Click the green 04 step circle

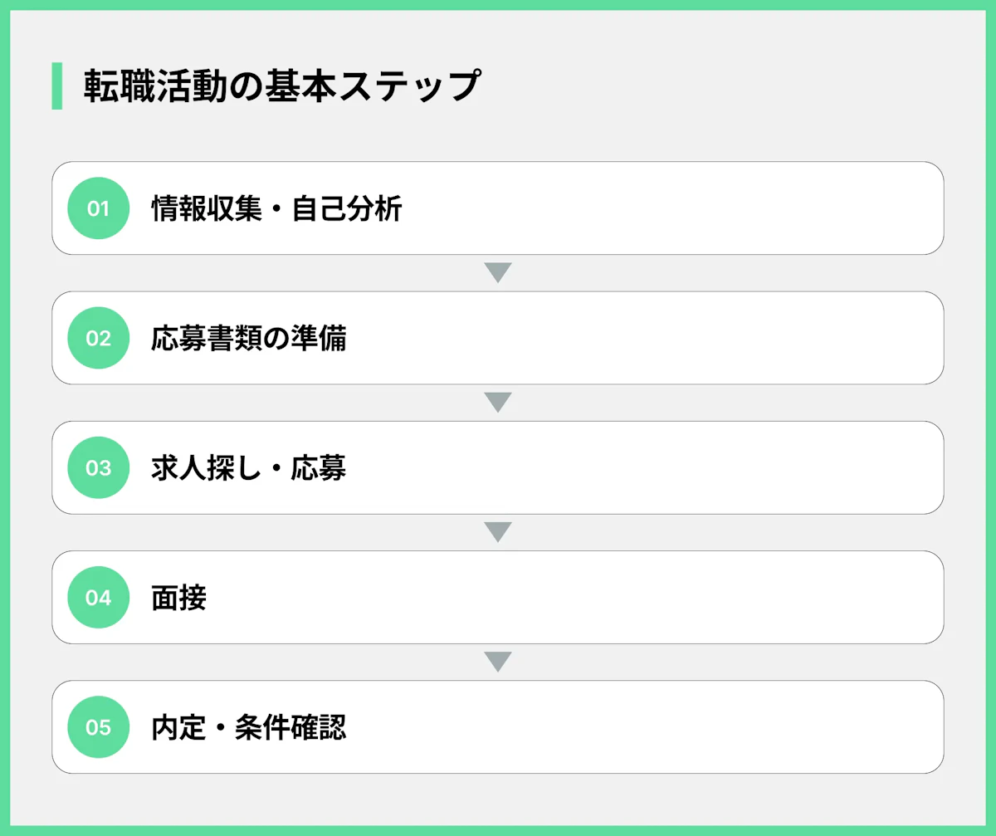(98, 598)
